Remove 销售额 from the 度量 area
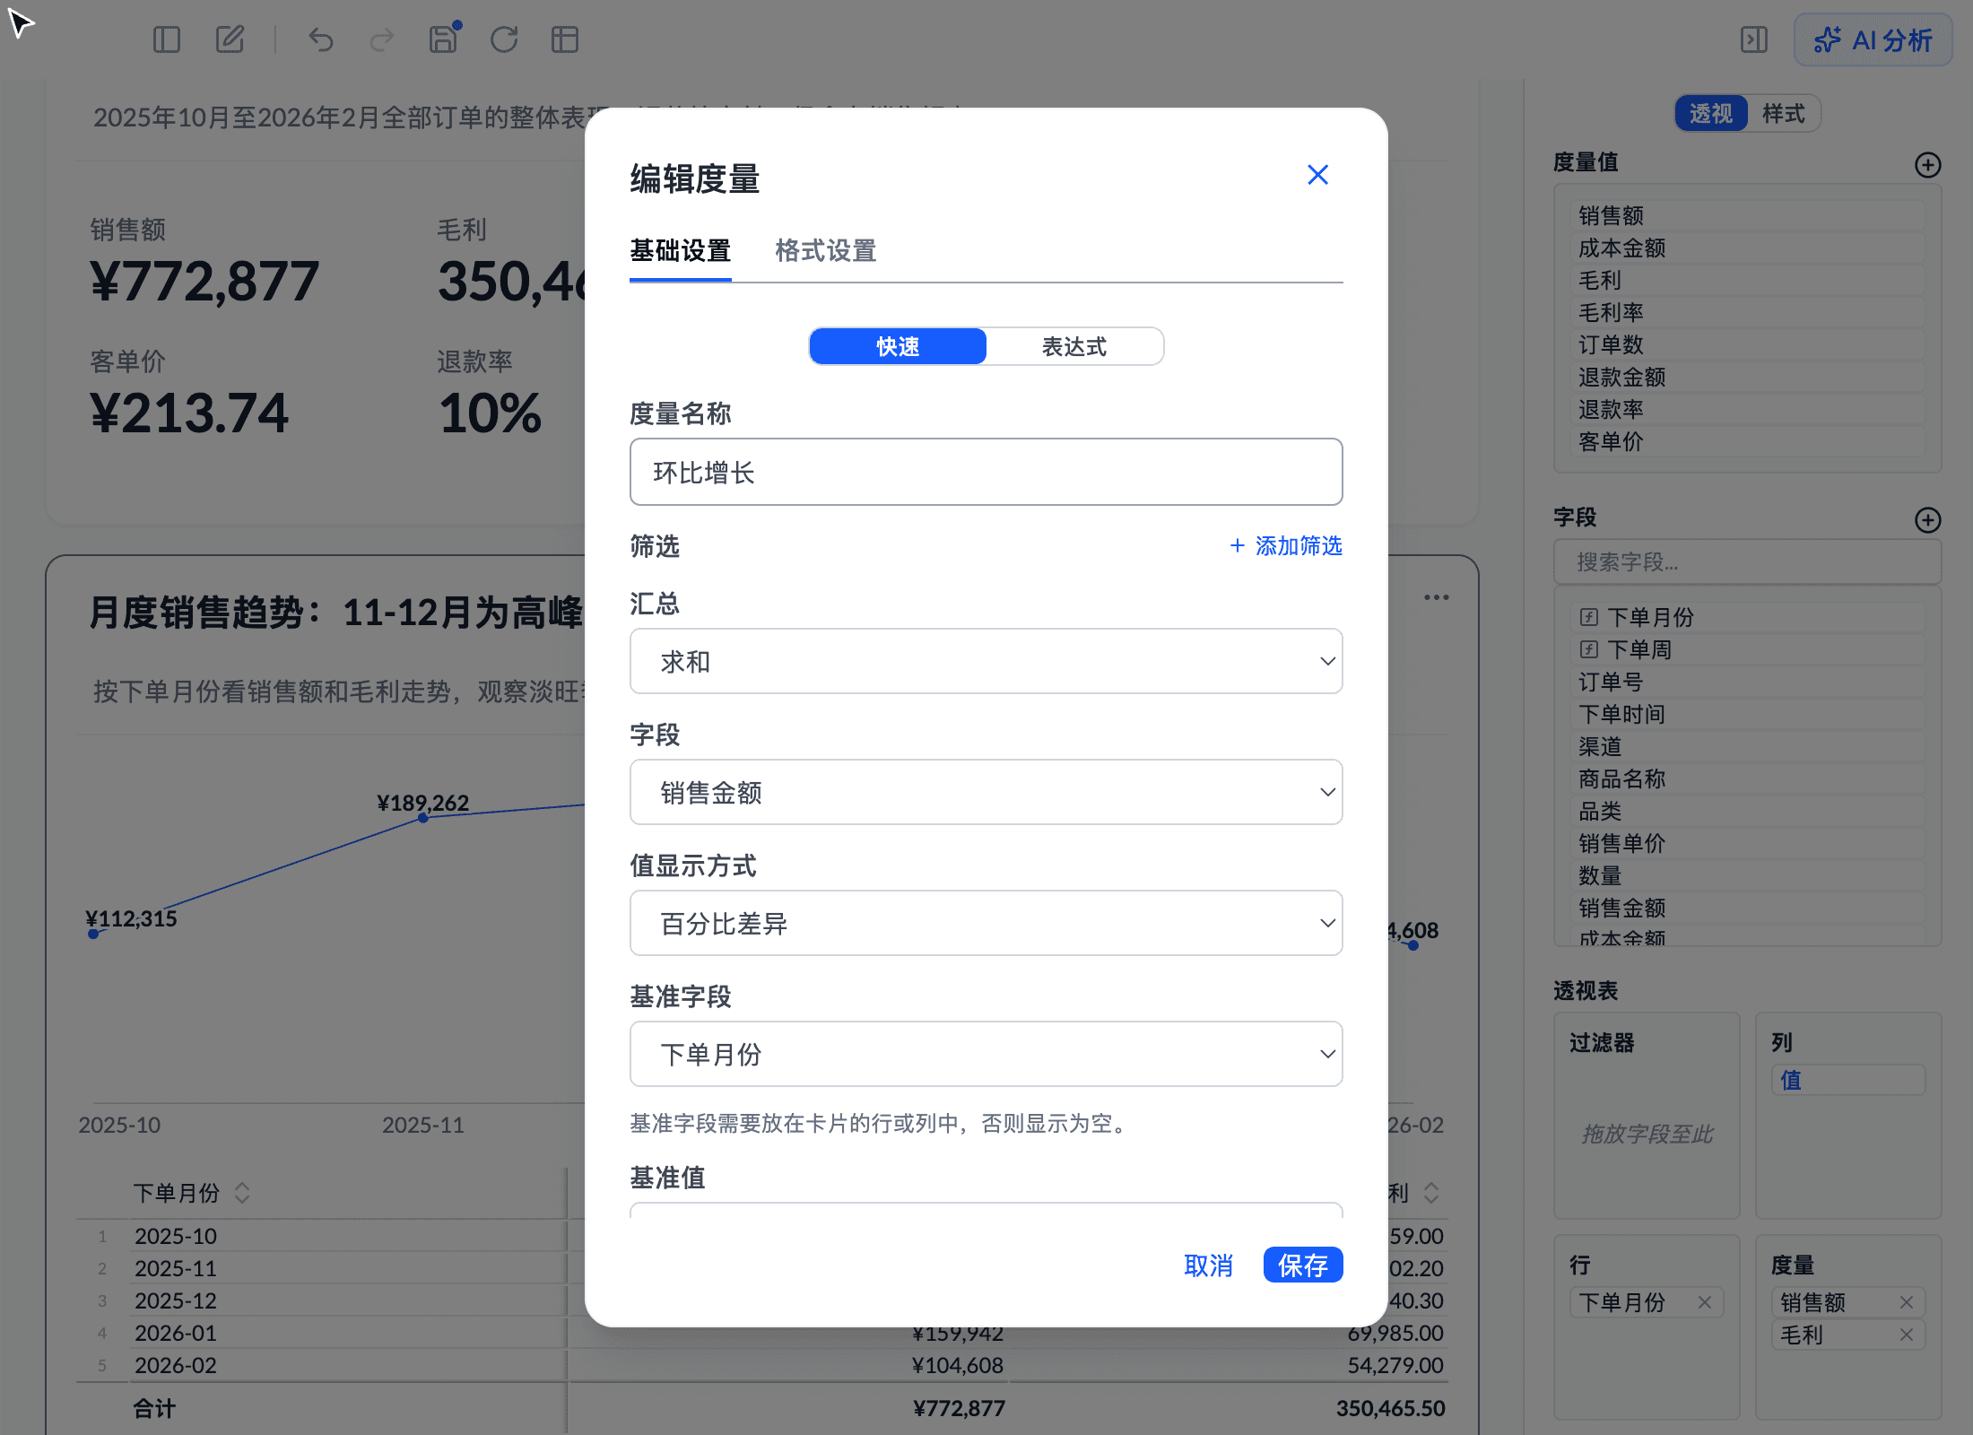 (x=1907, y=1302)
